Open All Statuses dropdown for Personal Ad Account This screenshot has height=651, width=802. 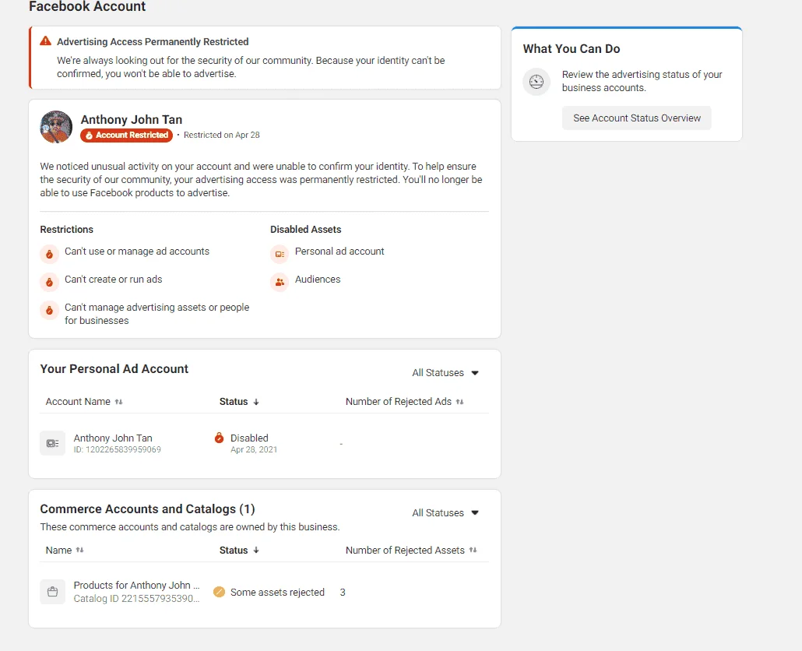click(445, 373)
